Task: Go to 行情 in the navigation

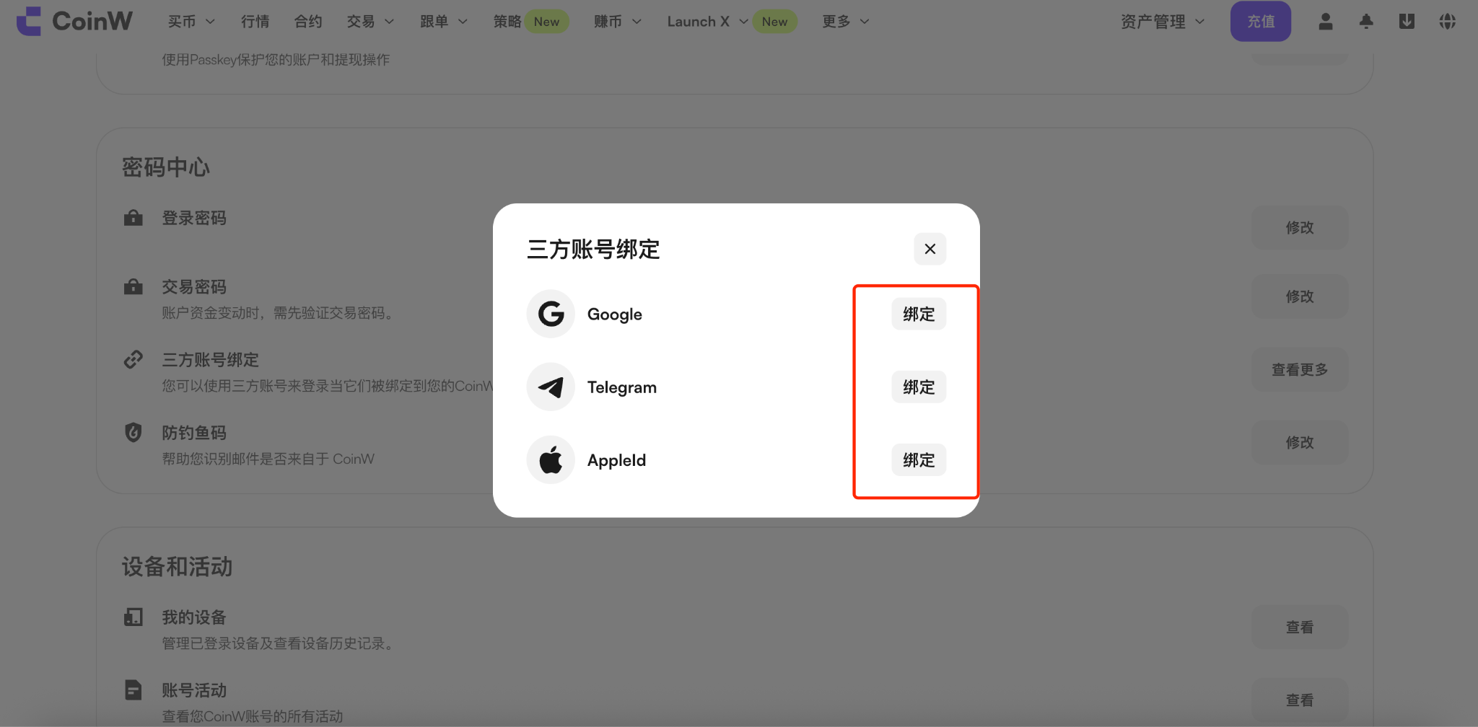Action: [255, 22]
